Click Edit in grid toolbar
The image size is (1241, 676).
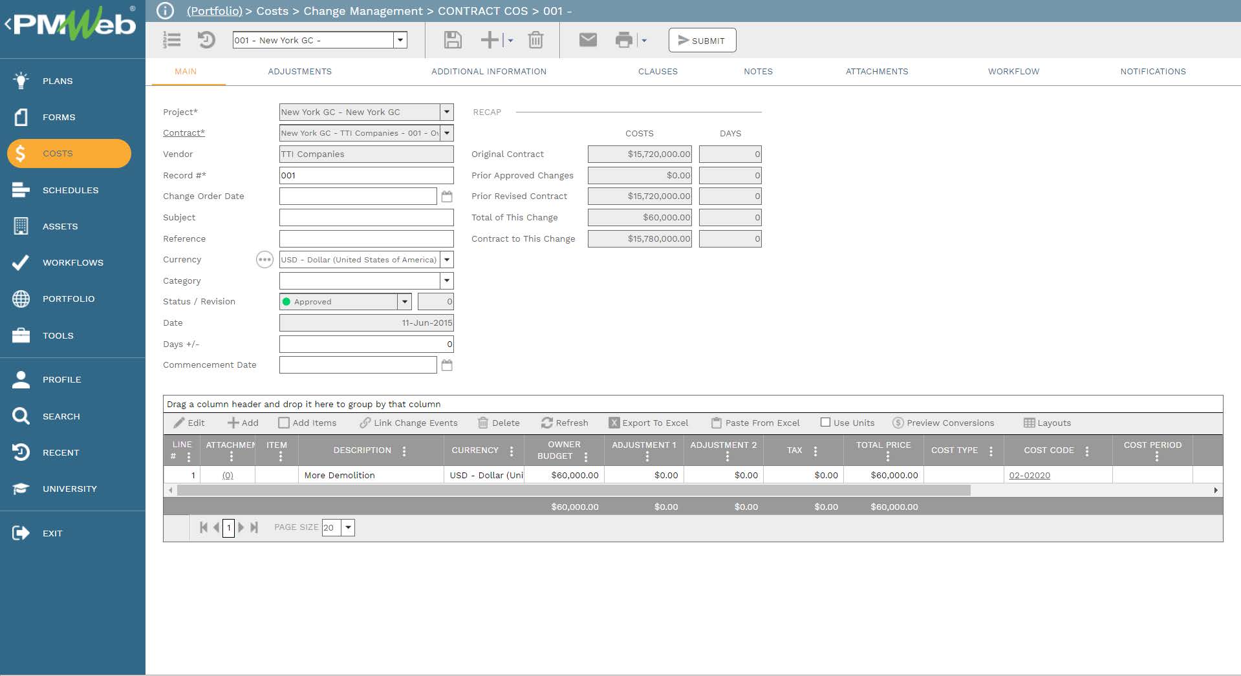coord(189,423)
